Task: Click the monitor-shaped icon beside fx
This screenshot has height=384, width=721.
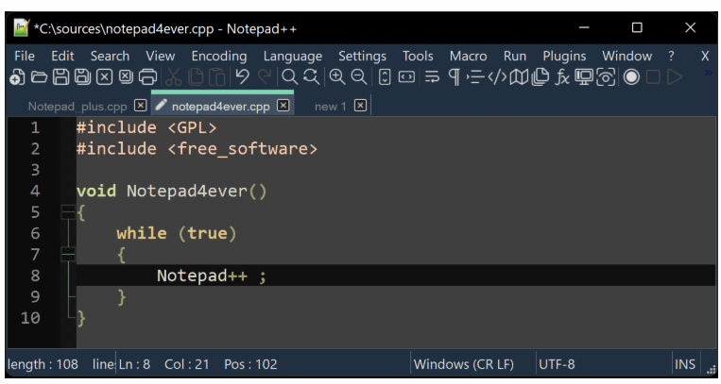Action: coord(584,76)
